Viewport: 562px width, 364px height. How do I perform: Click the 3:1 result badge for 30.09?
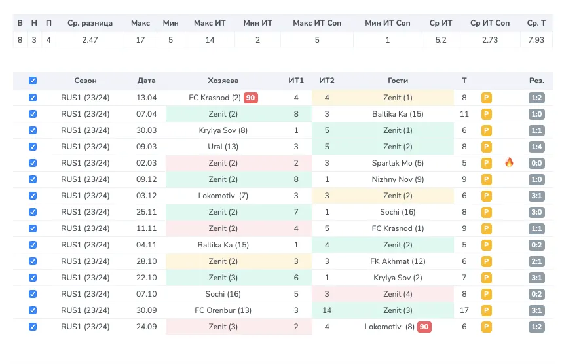[536, 310]
